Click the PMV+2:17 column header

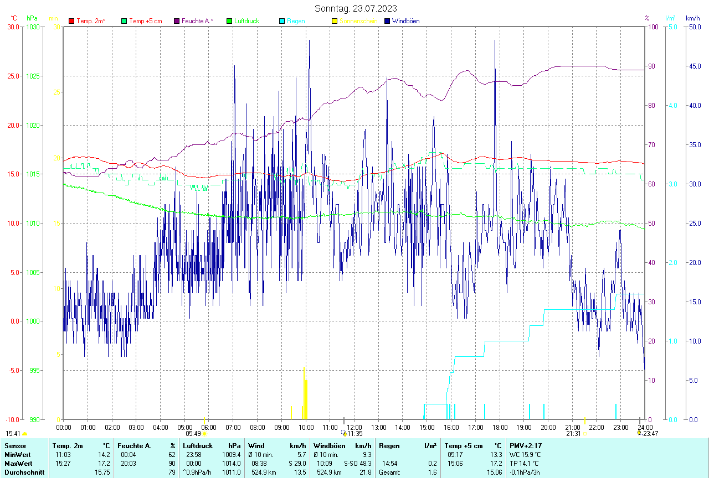526,445
